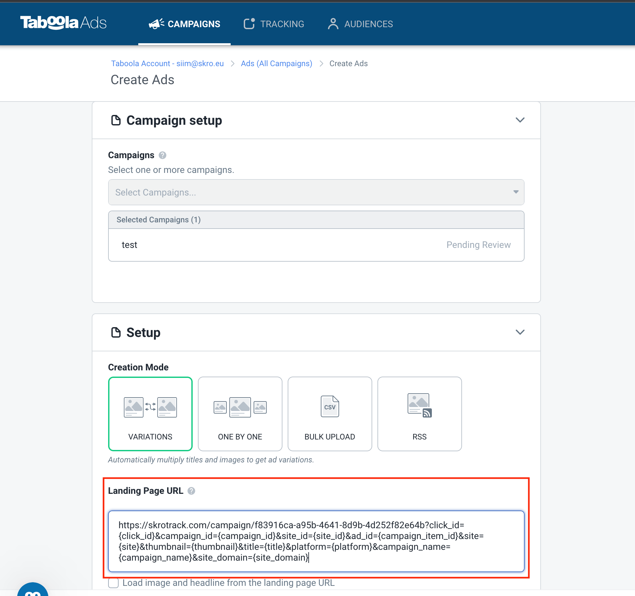The width and height of the screenshot is (635, 596).
Task: Go to the Ads (All Campaigns) breadcrumb
Action: pyautogui.click(x=277, y=64)
